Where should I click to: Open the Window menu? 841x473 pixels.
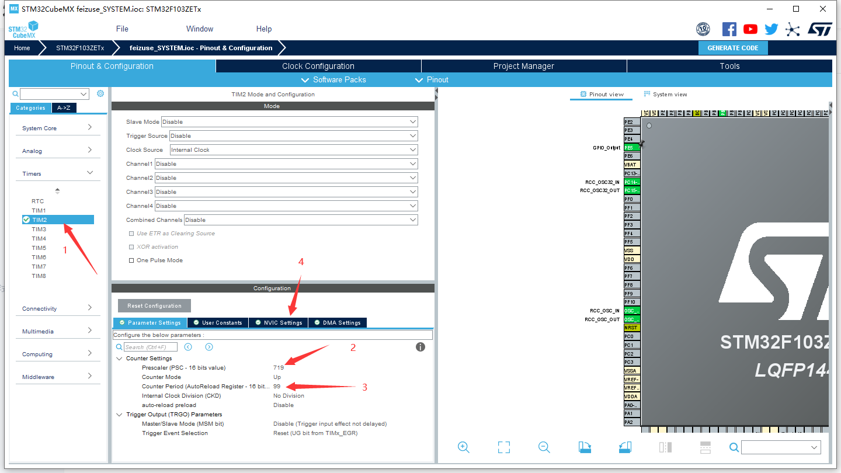pyautogui.click(x=200, y=29)
